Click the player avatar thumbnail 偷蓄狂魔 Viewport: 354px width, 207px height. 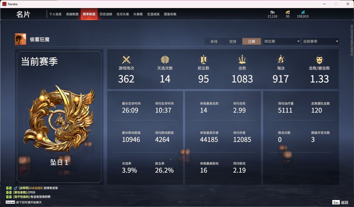(20, 39)
